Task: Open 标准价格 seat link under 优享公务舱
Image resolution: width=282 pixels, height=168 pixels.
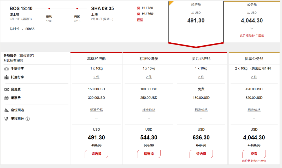Action: [254, 110]
